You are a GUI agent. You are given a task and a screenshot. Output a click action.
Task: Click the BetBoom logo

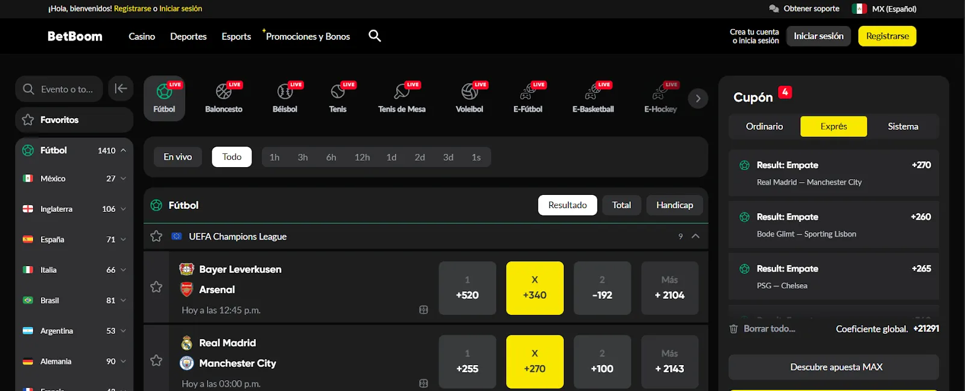click(75, 36)
